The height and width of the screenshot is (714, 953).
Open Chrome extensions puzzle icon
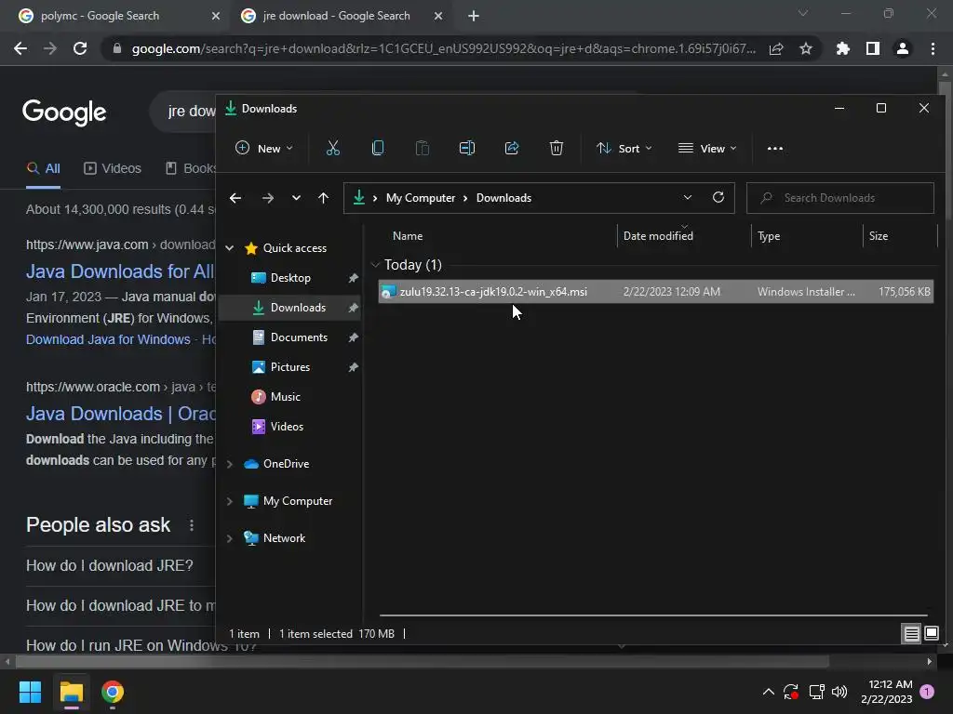coord(843,48)
